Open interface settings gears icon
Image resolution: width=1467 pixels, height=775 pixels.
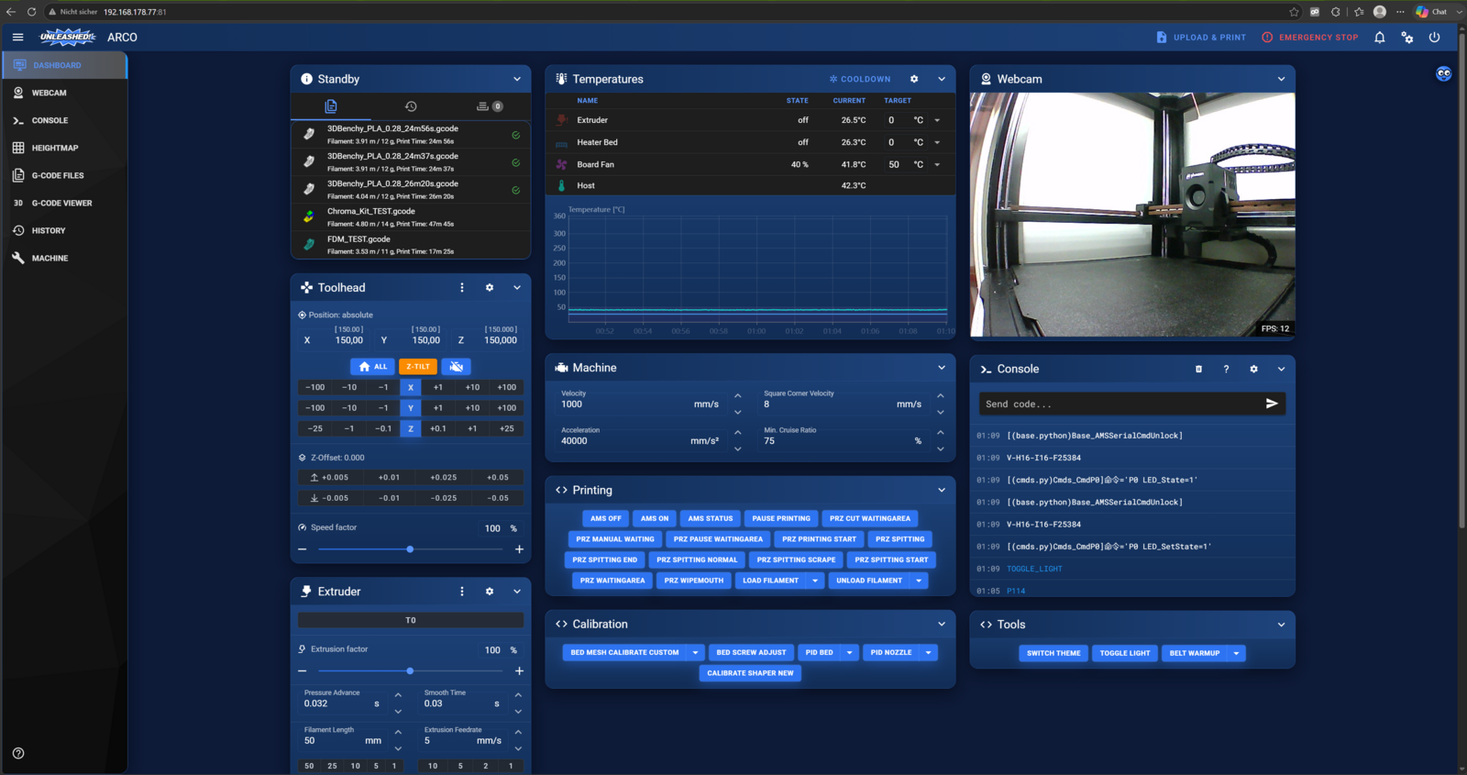(1407, 38)
